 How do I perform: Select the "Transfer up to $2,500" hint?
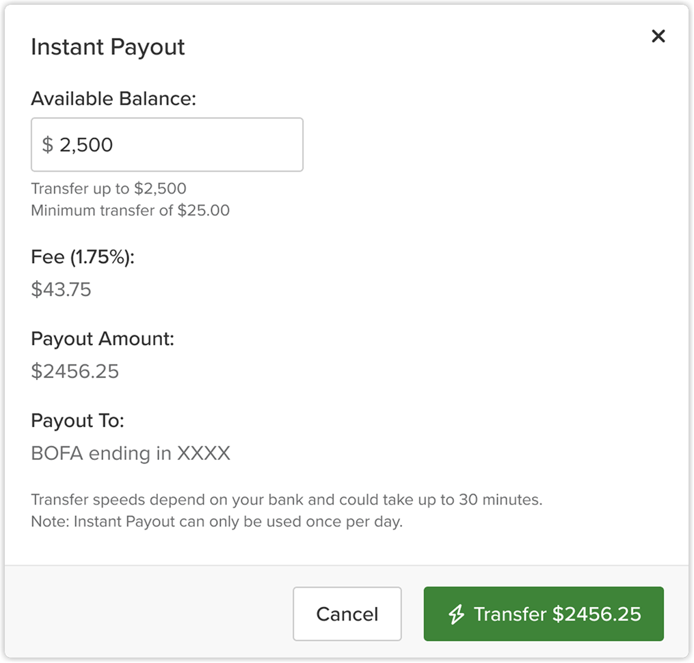pos(109,189)
